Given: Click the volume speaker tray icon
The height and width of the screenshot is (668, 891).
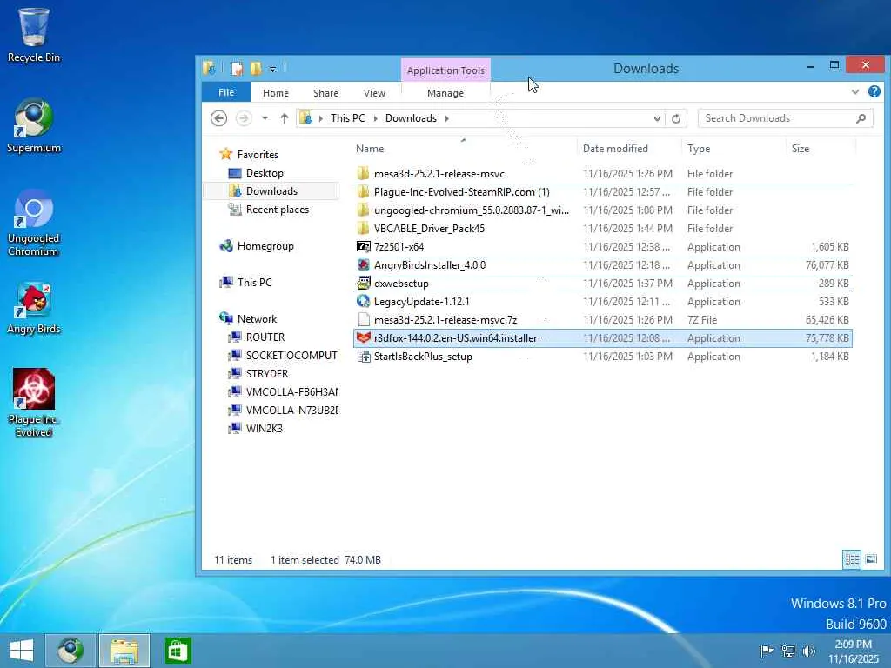Looking at the screenshot, I should 808,651.
